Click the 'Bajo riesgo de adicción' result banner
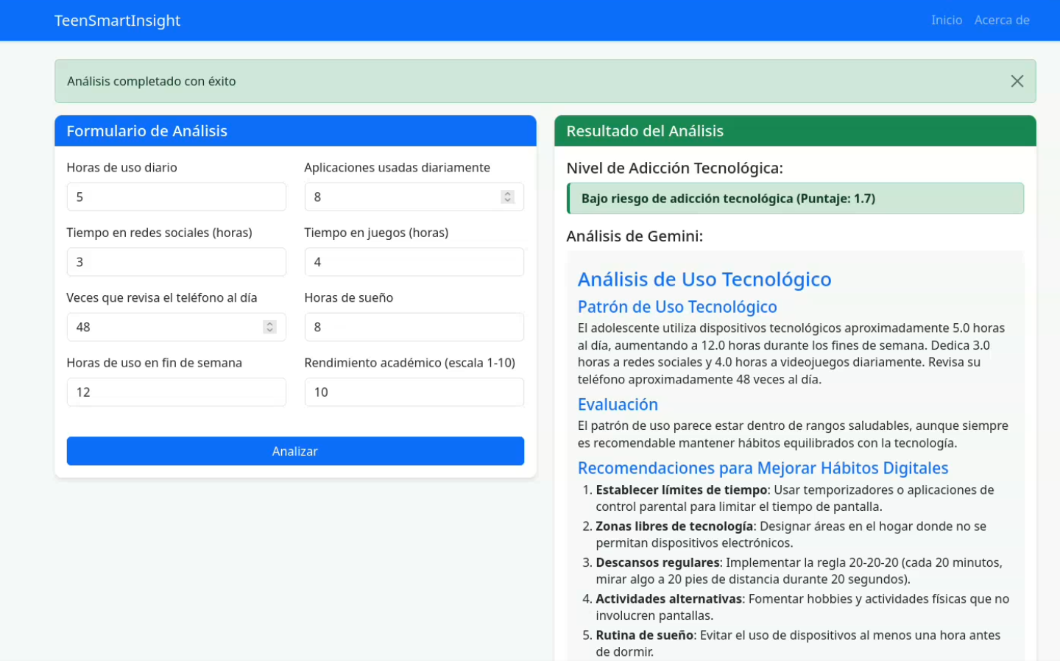Image resolution: width=1060 pixels, height=661 pixels. 795,199
